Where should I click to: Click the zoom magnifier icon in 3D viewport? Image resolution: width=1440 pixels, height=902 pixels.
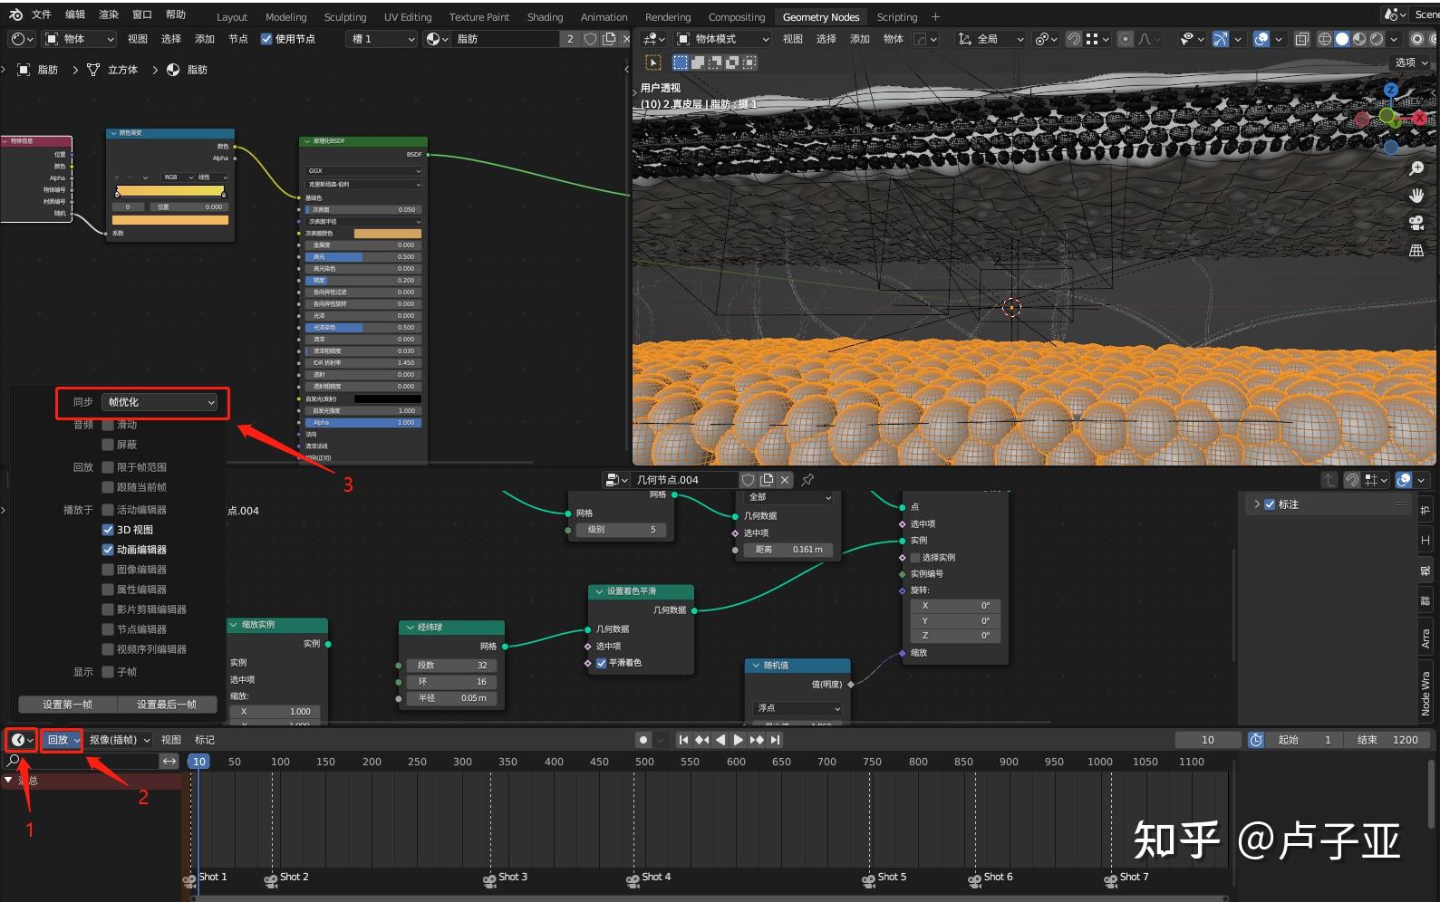(1416, 168)
